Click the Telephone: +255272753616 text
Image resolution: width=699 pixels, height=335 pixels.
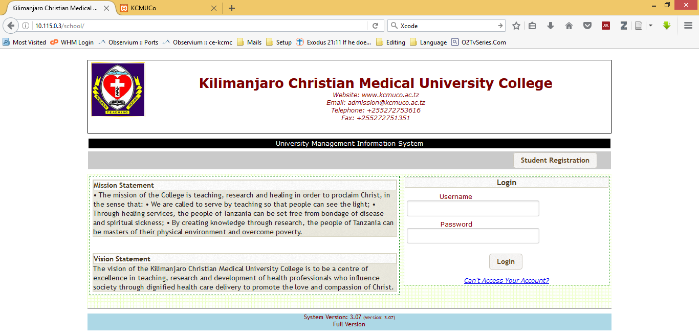(376, 110)
